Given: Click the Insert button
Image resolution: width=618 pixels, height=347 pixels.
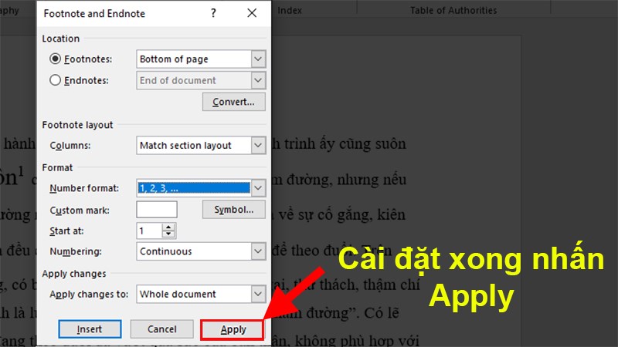Looking at the screenshot, I should point(90,329).
